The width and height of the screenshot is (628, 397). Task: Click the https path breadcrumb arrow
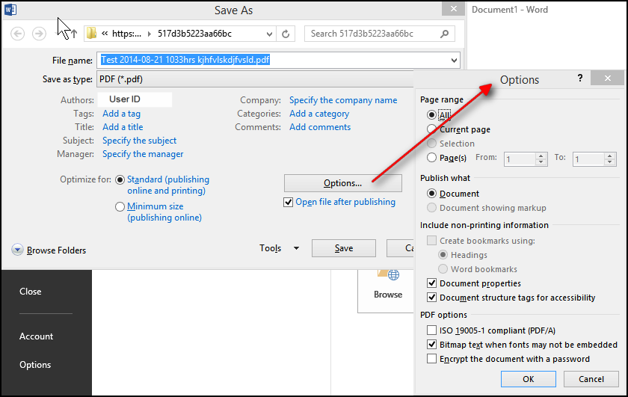[150, 34]
